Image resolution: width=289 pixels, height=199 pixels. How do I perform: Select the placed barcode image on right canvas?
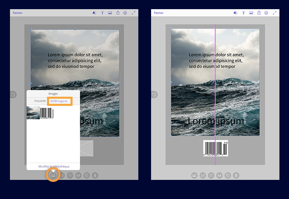tap(216, 148)
